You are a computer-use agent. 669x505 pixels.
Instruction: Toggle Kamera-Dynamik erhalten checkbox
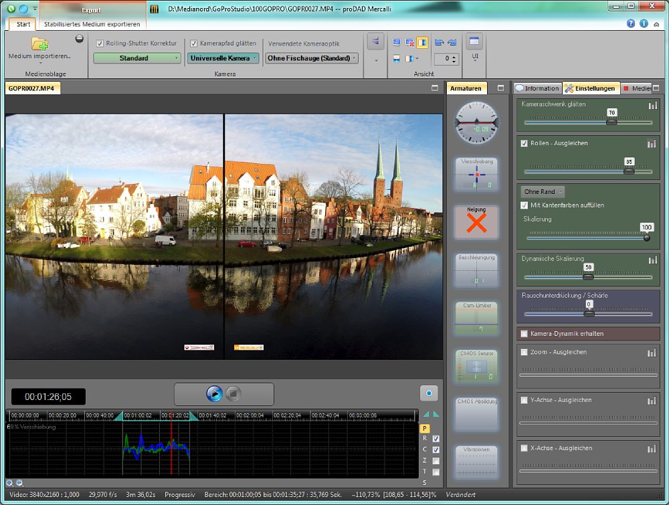coord(524,333)
